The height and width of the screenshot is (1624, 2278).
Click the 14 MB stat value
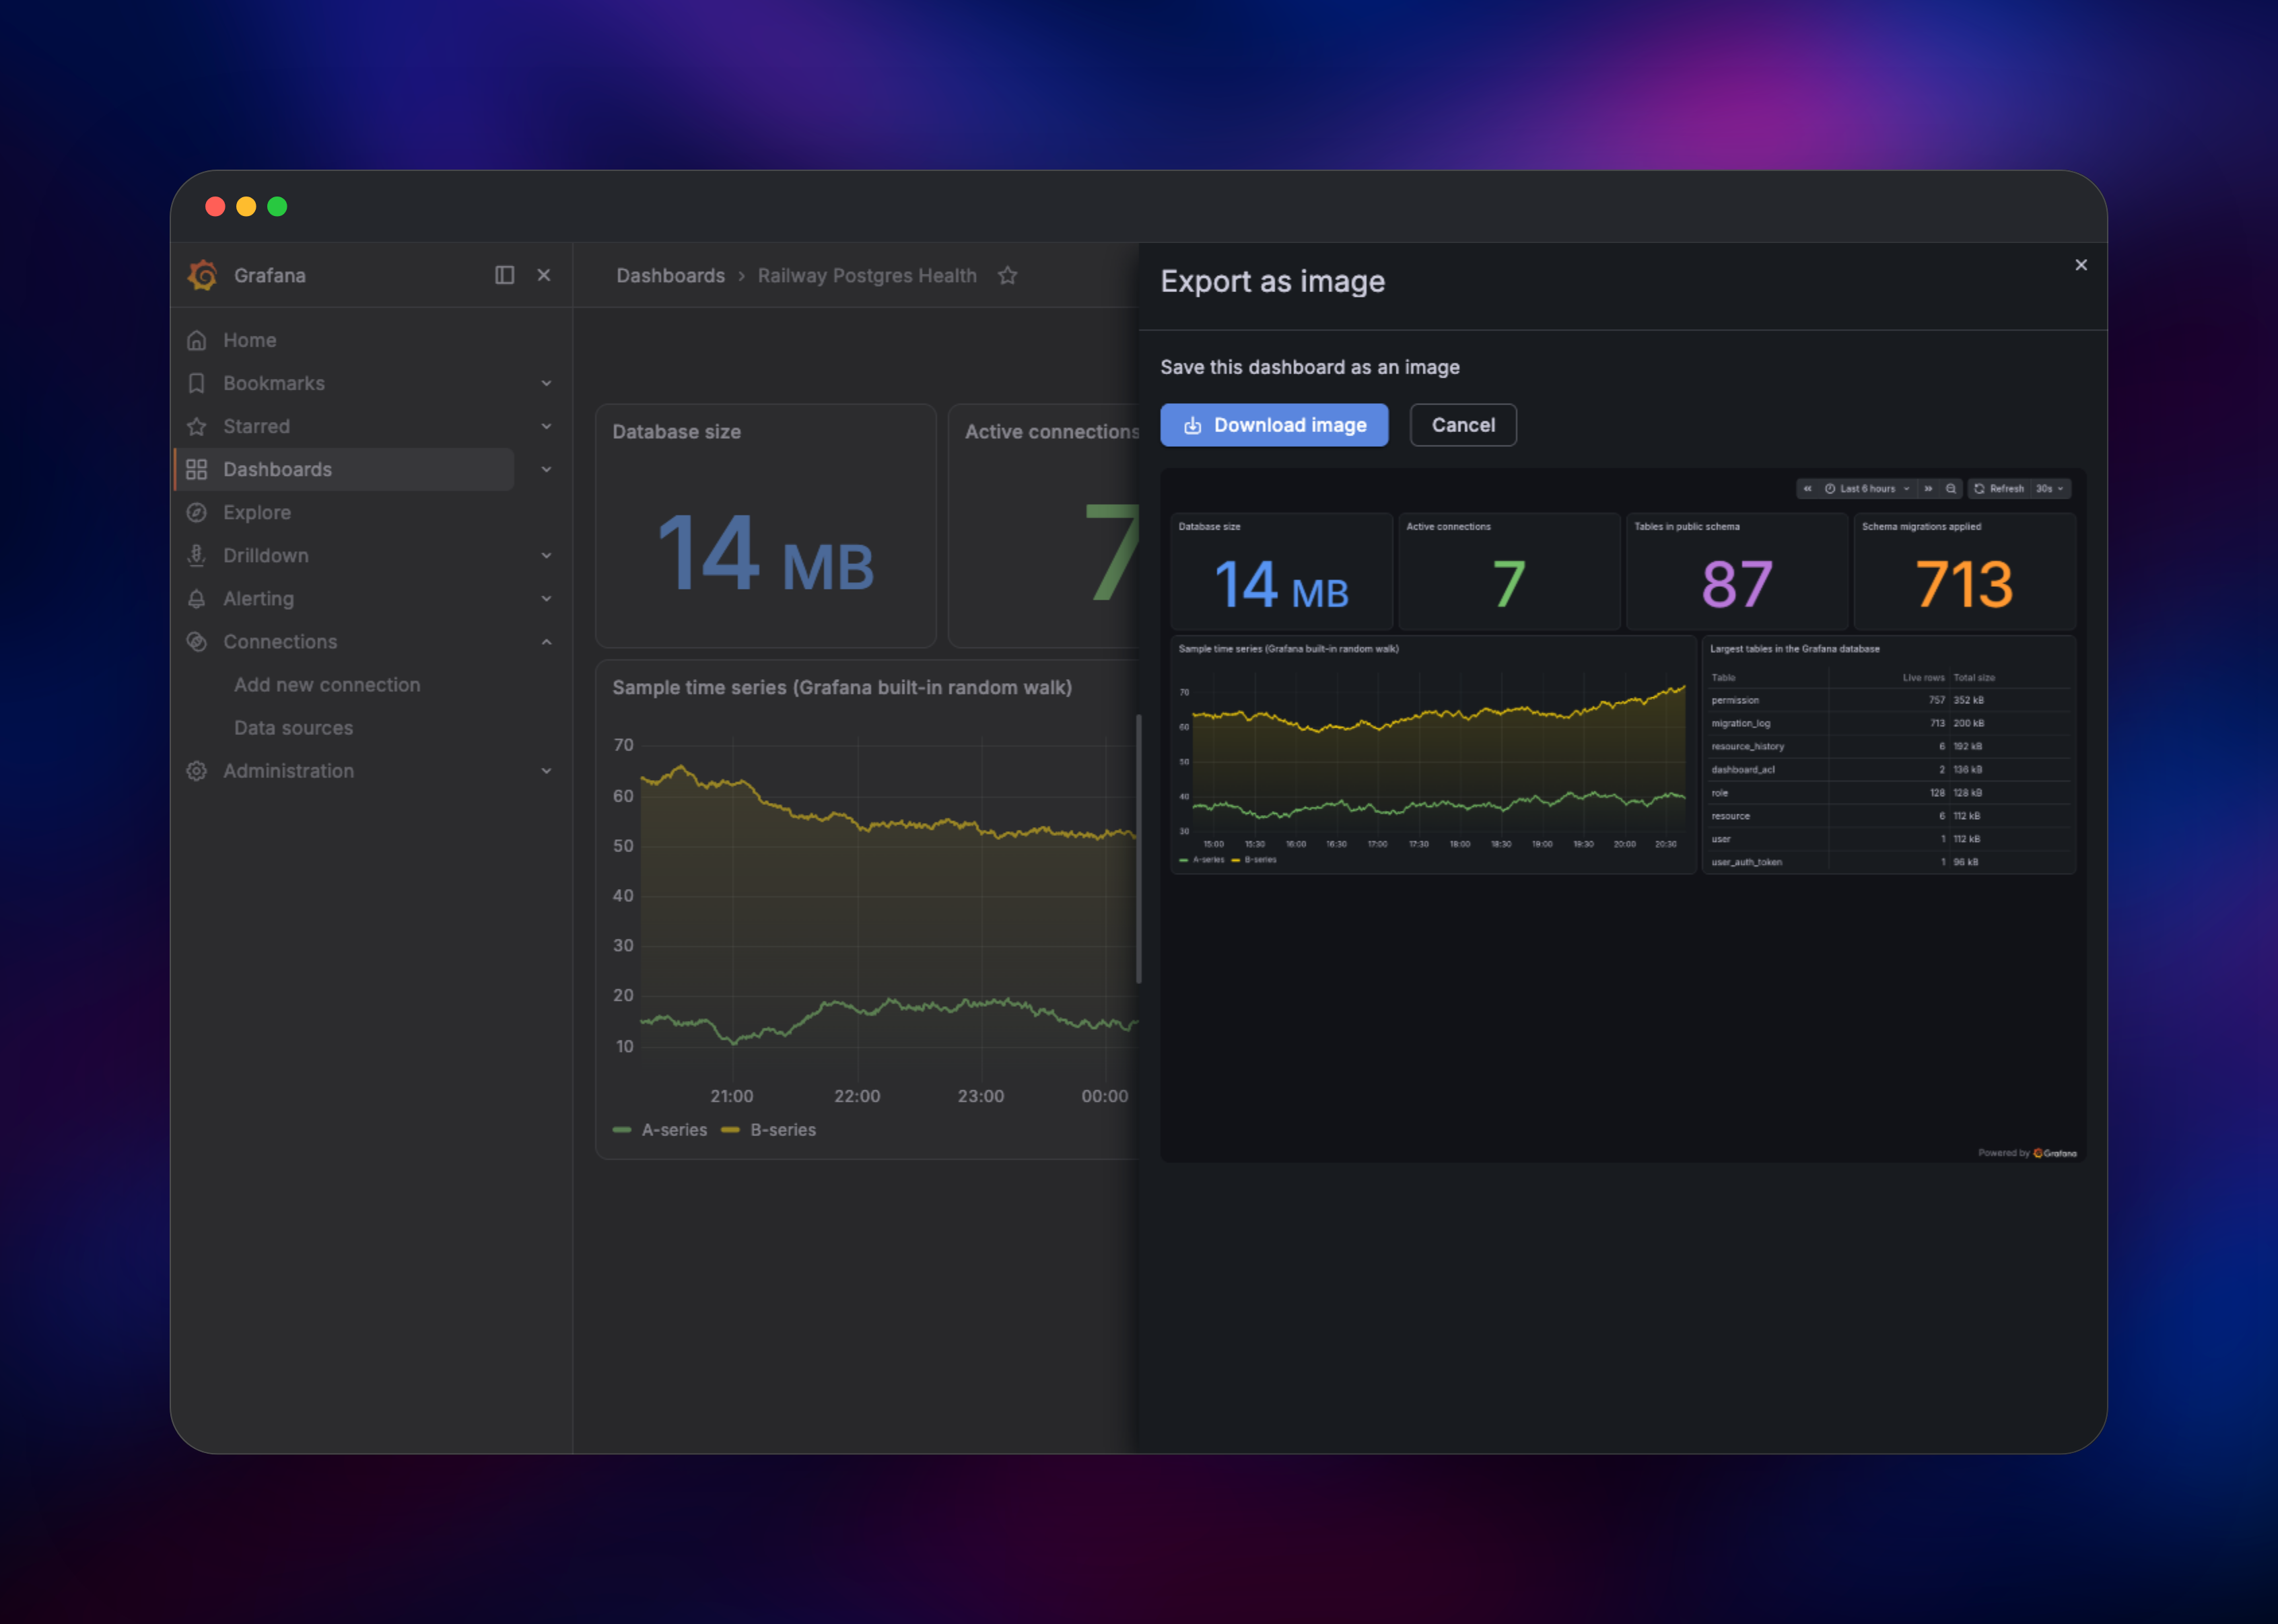[766, 553]
